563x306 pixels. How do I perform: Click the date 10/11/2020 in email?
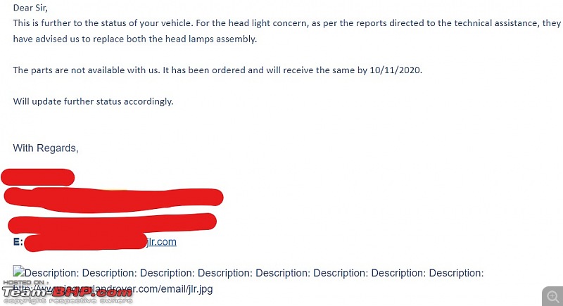click(395, 70)
